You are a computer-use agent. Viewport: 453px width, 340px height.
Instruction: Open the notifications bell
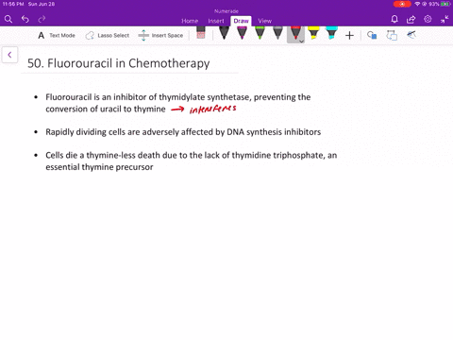click(x=394, y=20)
